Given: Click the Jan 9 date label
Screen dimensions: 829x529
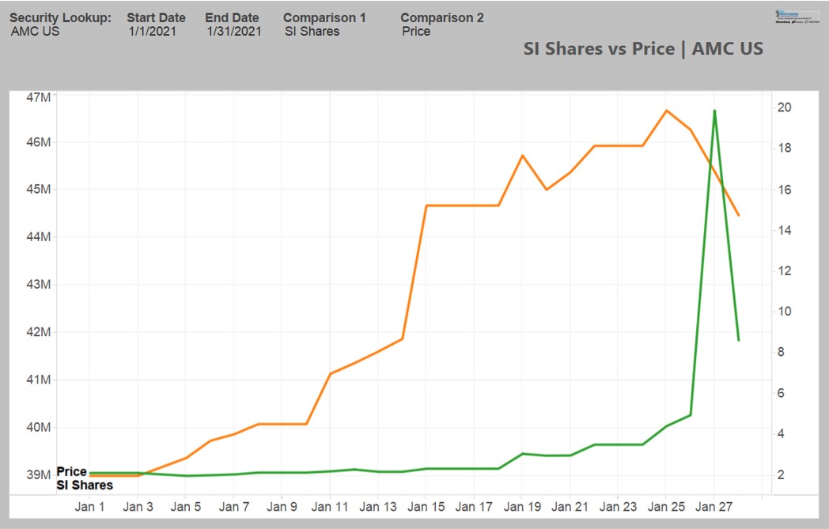Looking at the screenshot, I should point(282,507).
